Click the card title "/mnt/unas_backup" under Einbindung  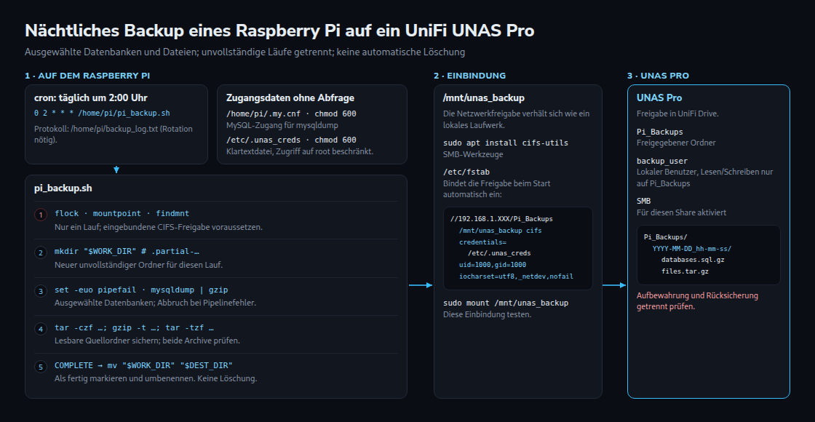click(483, 97)
